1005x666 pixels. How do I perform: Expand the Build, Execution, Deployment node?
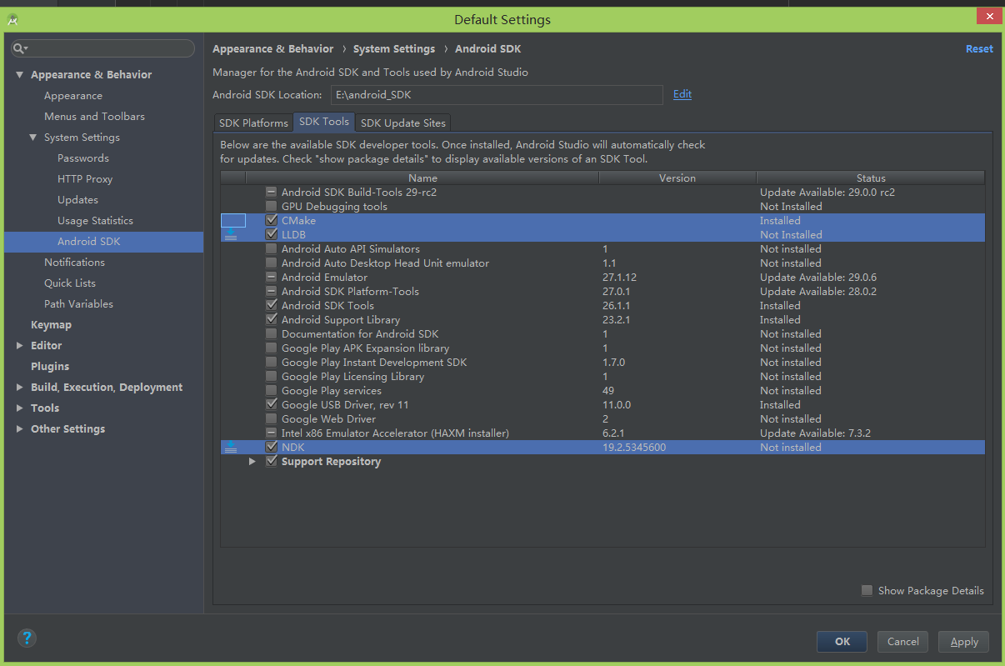click(x=20, y=388)
